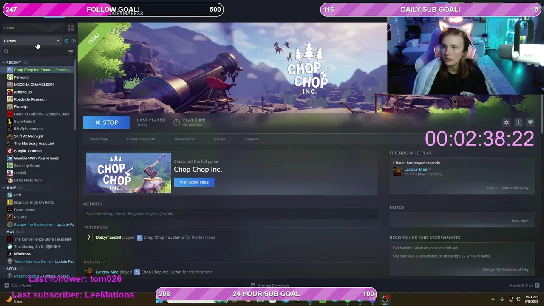The height and width of the screenshot is (306, 544).
Task: Click the Raft game icon
Action: coord(10,195)
